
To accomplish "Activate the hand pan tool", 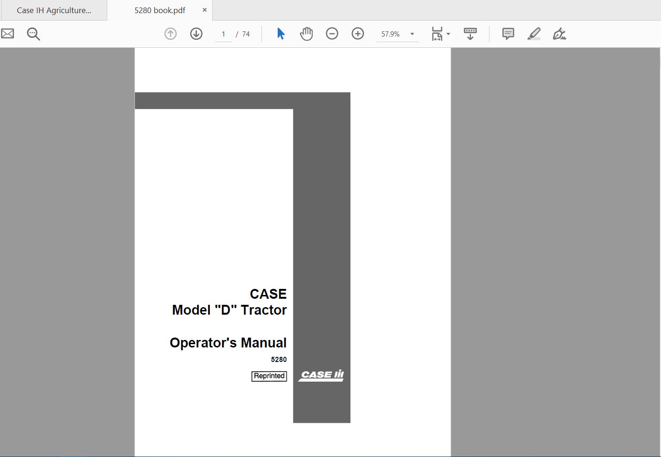I will tap(306, 34).
